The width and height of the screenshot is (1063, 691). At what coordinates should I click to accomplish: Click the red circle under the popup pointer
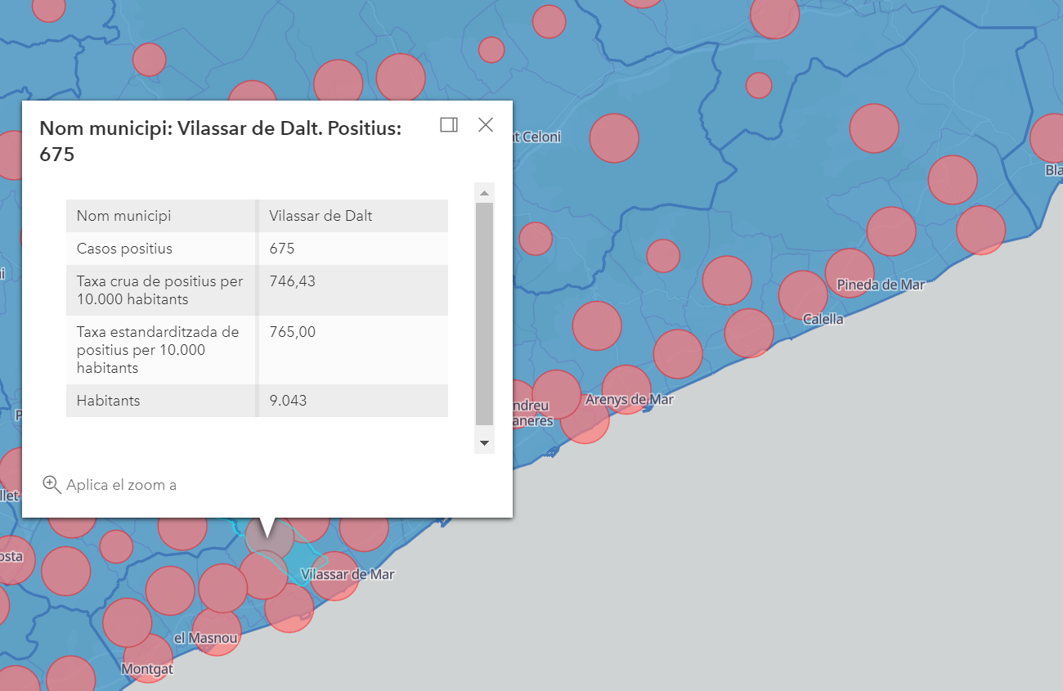coord(270,536)
